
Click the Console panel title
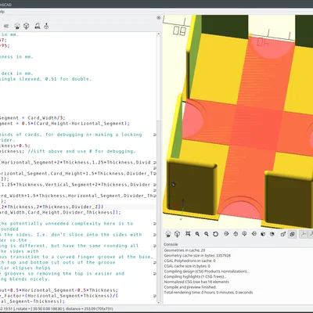pyautogui.click(x=171, y=244)
